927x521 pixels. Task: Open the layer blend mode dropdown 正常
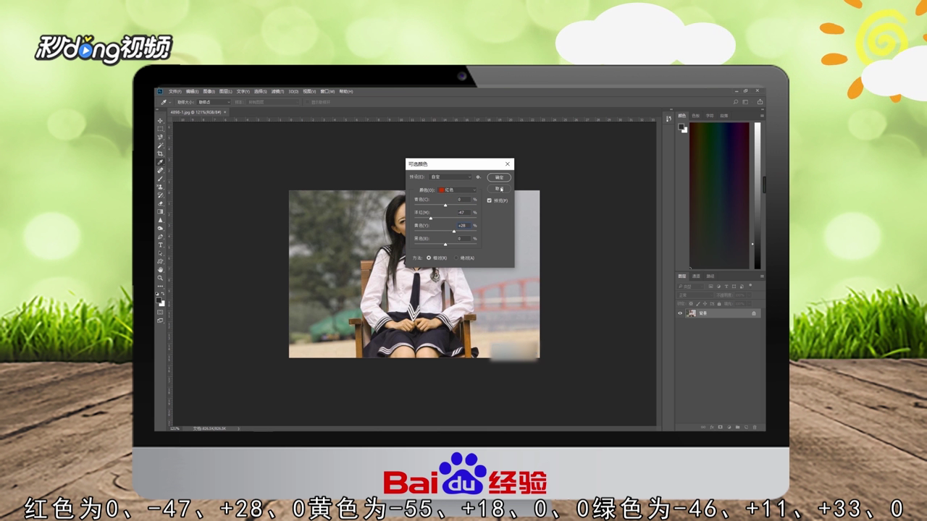click(695, 295)
